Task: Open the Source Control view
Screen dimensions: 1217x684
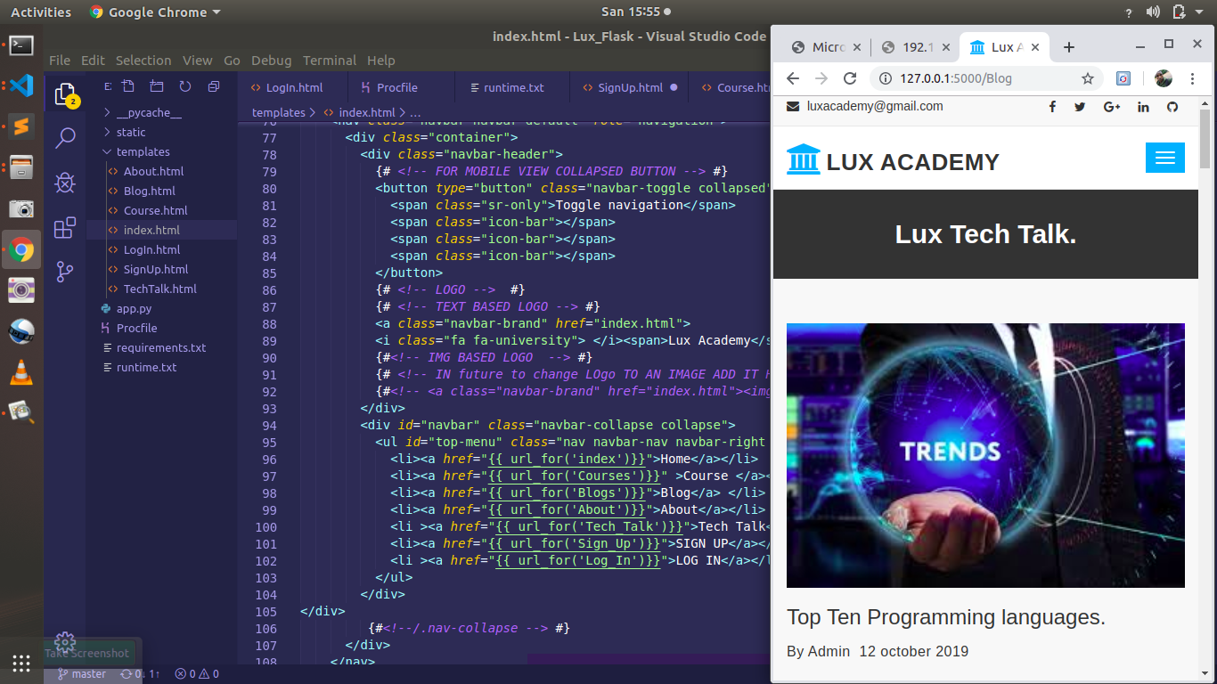Action: [x=65, y=272]
